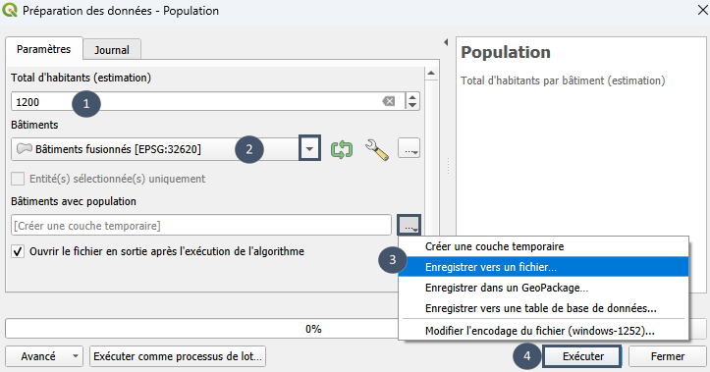The width and height of the screenshot is (710, 372).
Task: Click Exécuter comme processus de lot…
Action: coord(178,356)
